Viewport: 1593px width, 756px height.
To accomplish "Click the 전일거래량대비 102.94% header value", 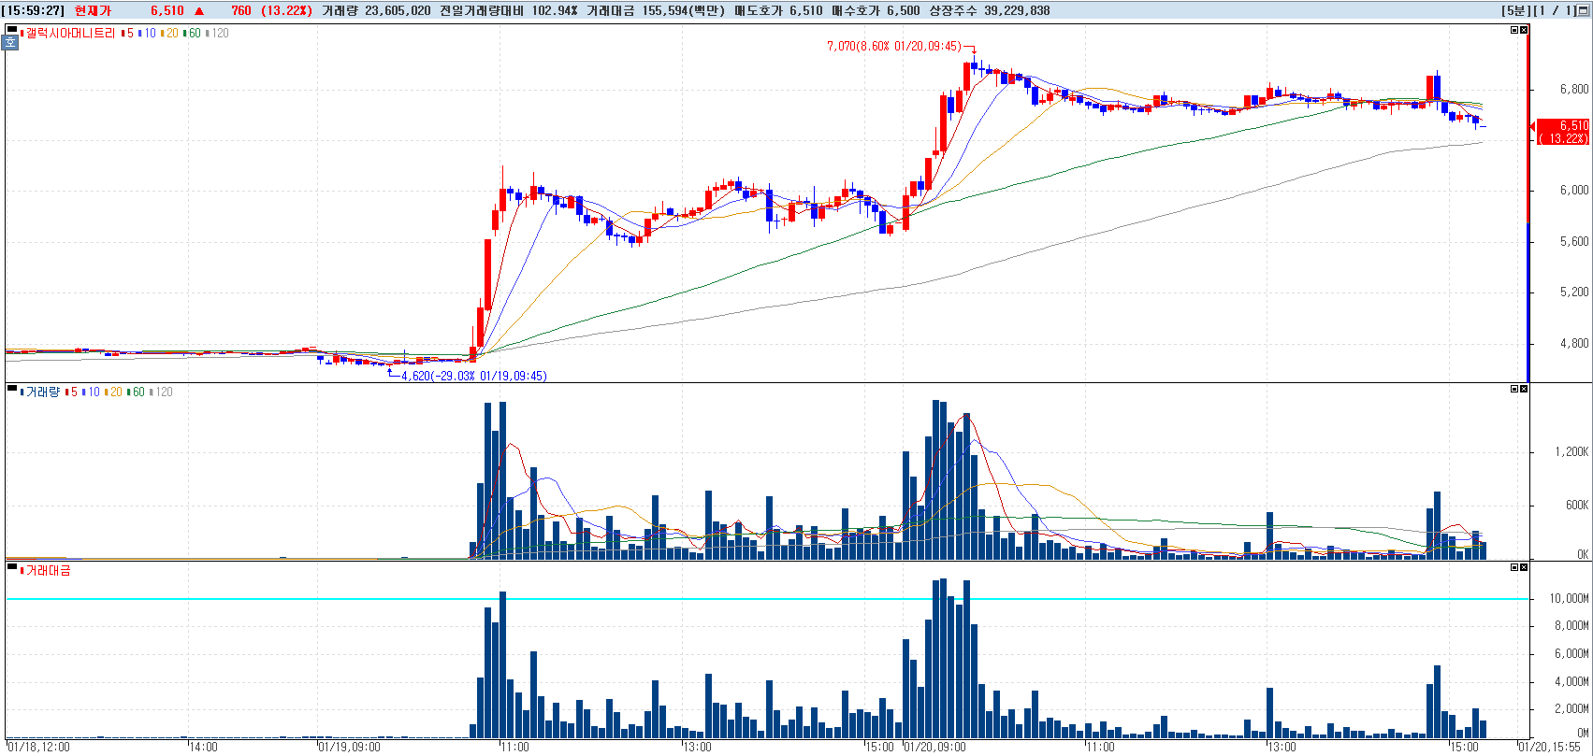I will [x=509, y=10].
